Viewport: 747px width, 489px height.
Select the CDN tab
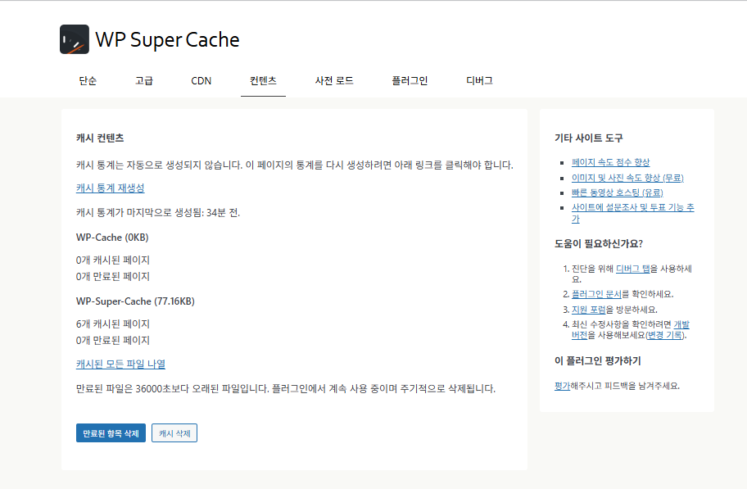[201, 80]
